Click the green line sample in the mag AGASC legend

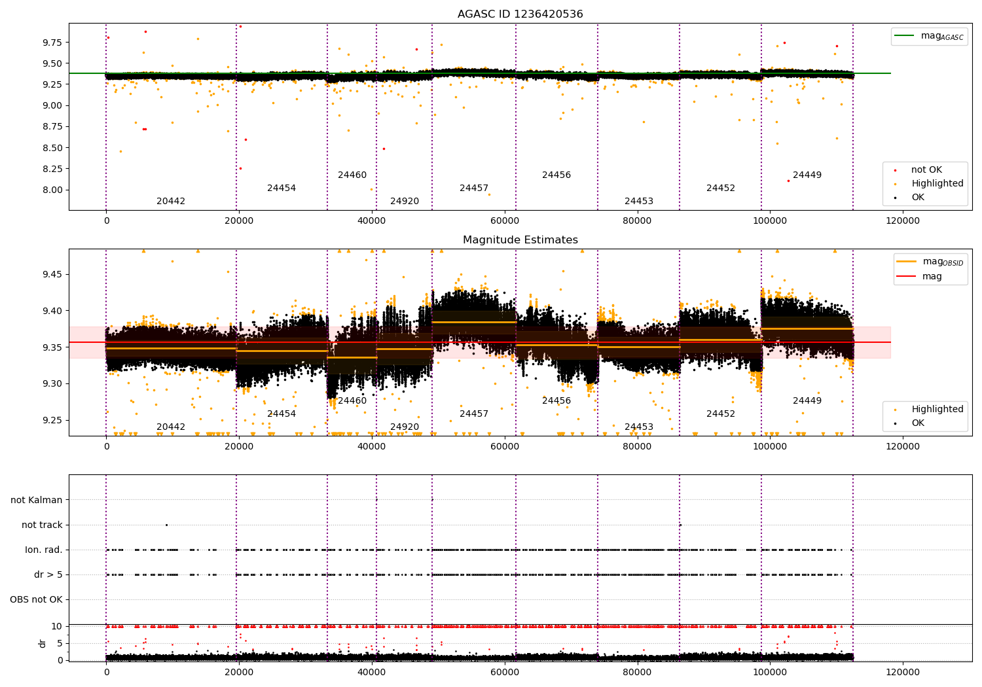[x=905, y=36]
